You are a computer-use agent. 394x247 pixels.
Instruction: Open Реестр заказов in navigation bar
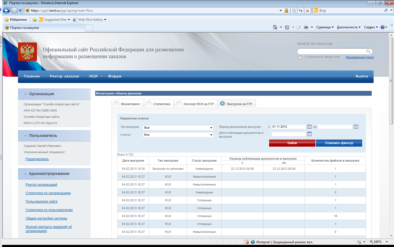(64, 76)
